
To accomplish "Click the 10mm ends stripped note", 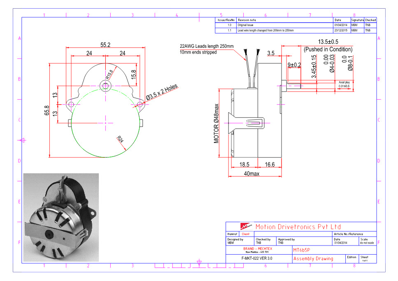I will point(198,52).
